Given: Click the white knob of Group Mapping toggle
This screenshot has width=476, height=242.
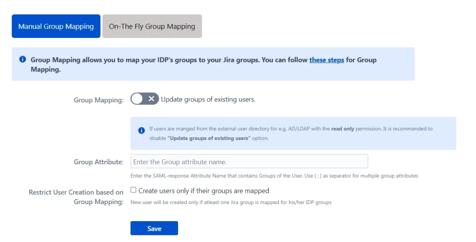Looking at the screenshot, I should pyautogui.click(x=137, y=99).
